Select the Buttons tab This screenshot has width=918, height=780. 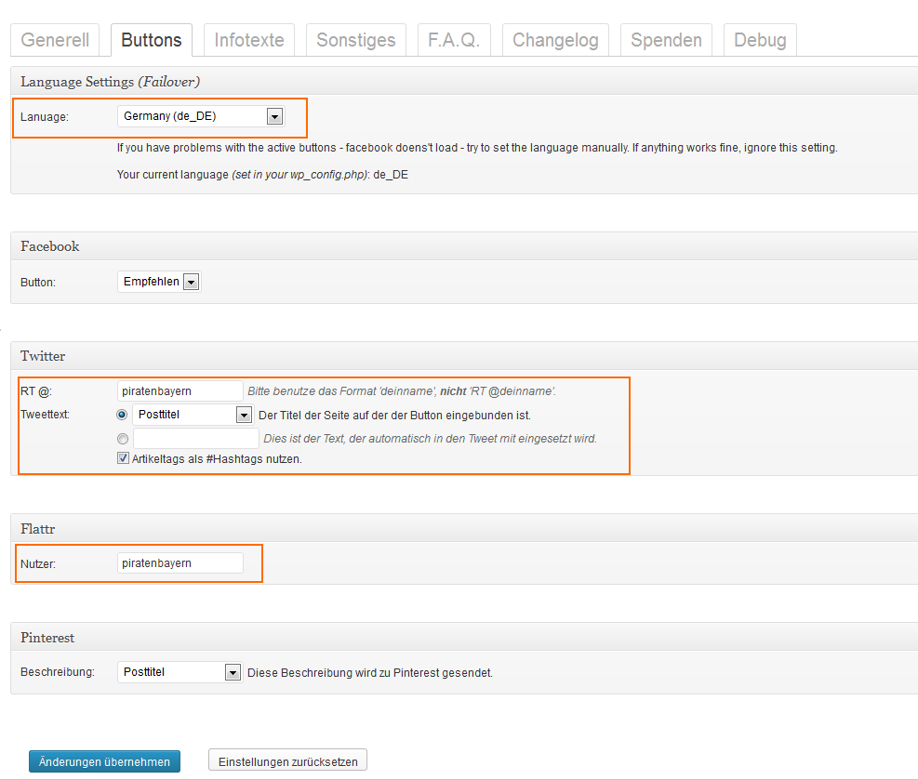point(152,40)
